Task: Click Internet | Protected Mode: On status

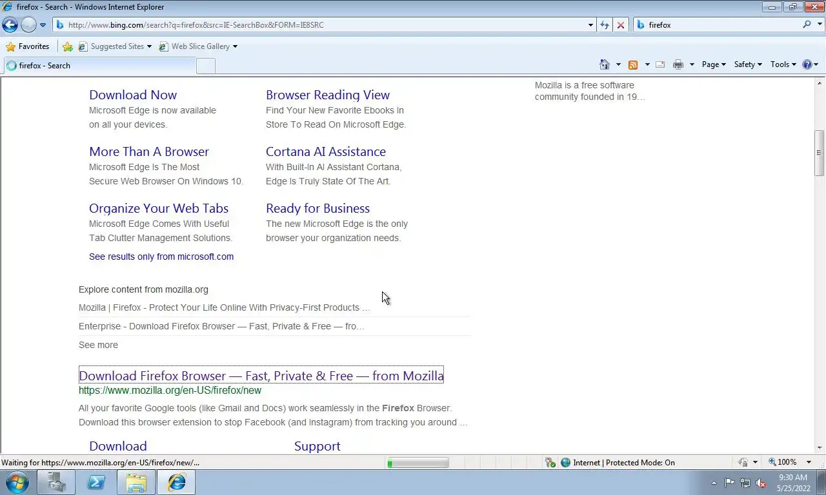Action: point(618,463)
